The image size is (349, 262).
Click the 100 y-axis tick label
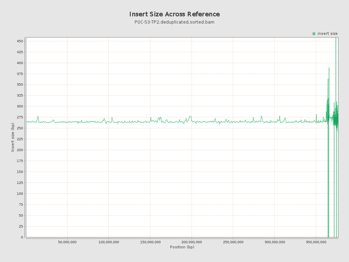[x=20, y=194]
